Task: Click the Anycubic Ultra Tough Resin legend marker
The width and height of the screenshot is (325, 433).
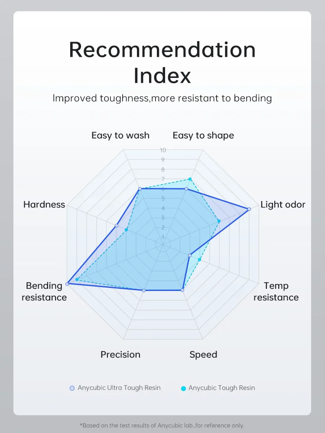Action: tap(72, 388)
